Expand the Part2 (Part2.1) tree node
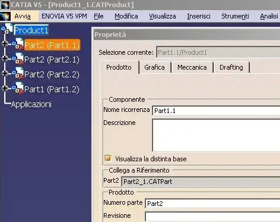This screenshot has height=222, width=280. click(5, 58)
